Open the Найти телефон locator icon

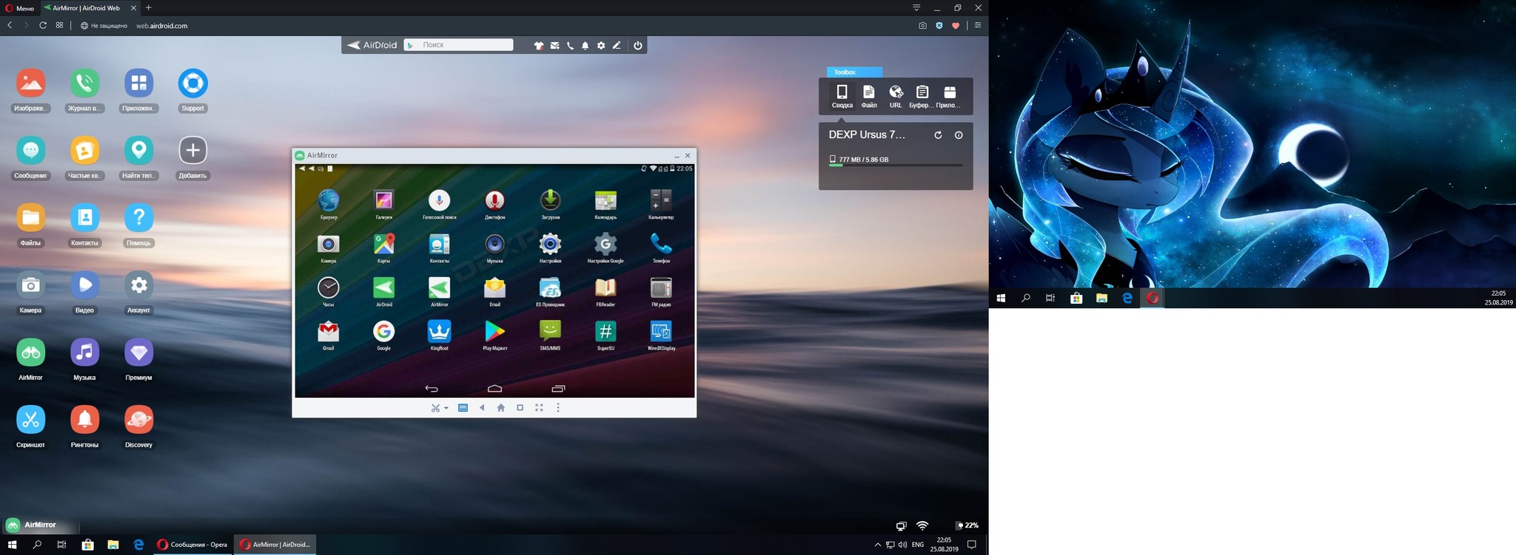[x=138, y=151]
